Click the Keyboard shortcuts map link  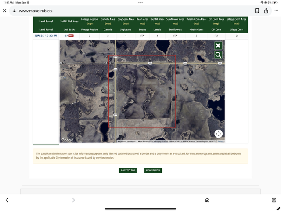(126, 142)
